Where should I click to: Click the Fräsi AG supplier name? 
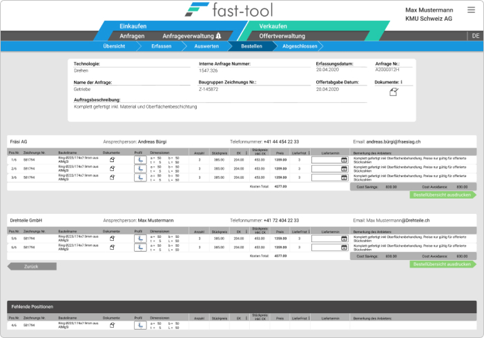(x=19, y=142)
